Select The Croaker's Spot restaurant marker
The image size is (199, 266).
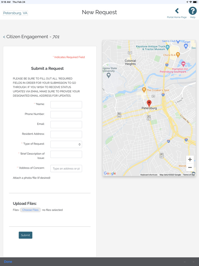(144, 90)
